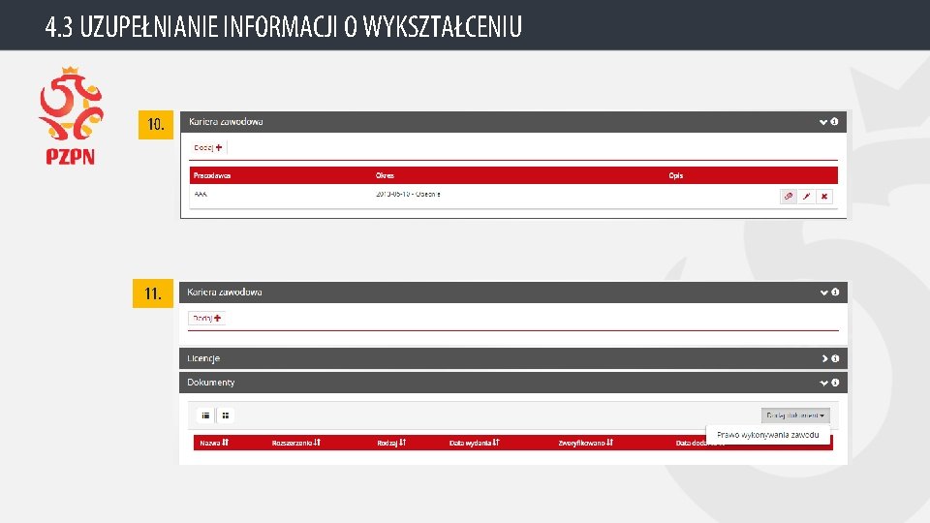Collapse the Kariera zawodowa panel containing the AAA row

(822, 122)
